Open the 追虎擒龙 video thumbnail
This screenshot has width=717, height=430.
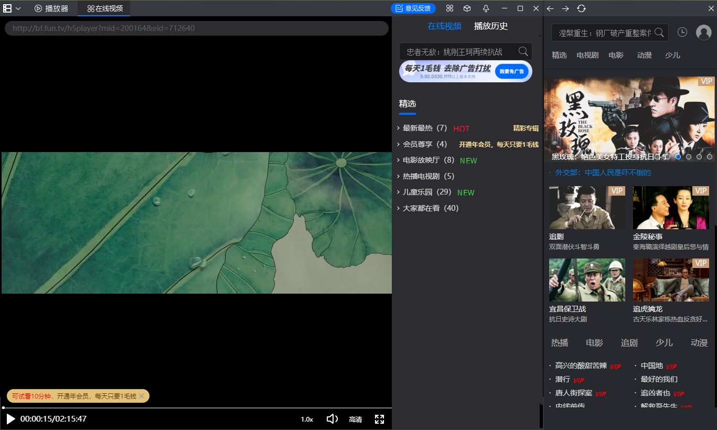pos(671,280)
